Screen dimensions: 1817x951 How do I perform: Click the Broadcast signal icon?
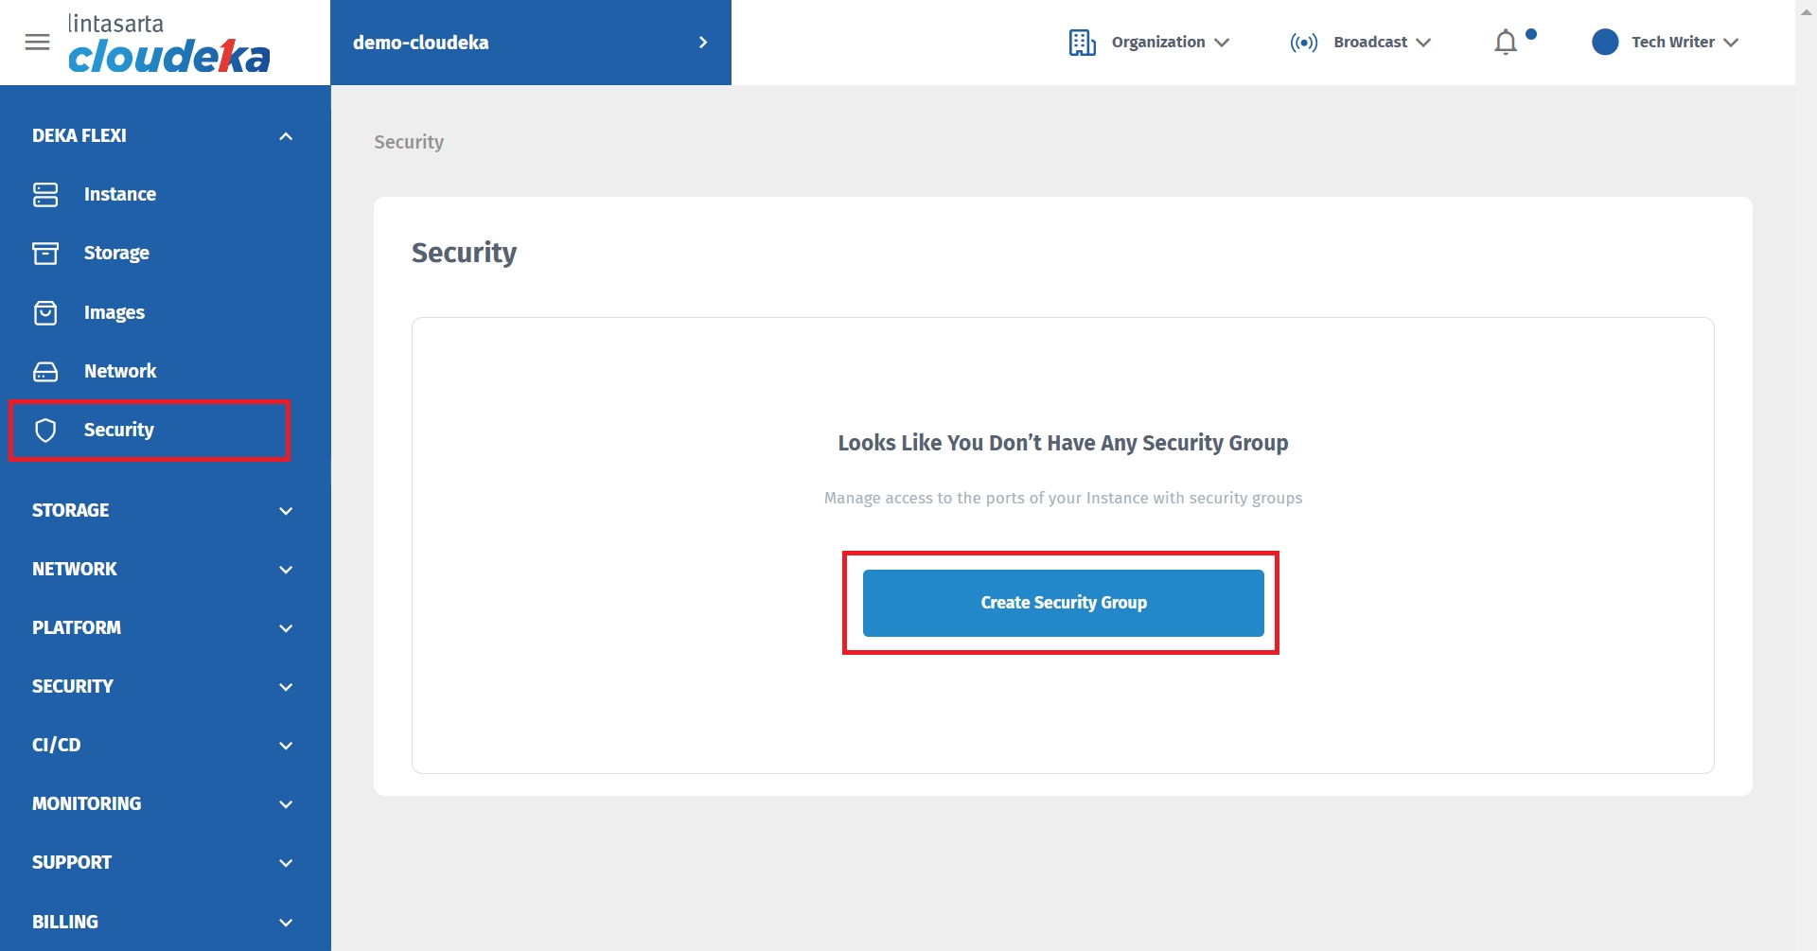1303,43
